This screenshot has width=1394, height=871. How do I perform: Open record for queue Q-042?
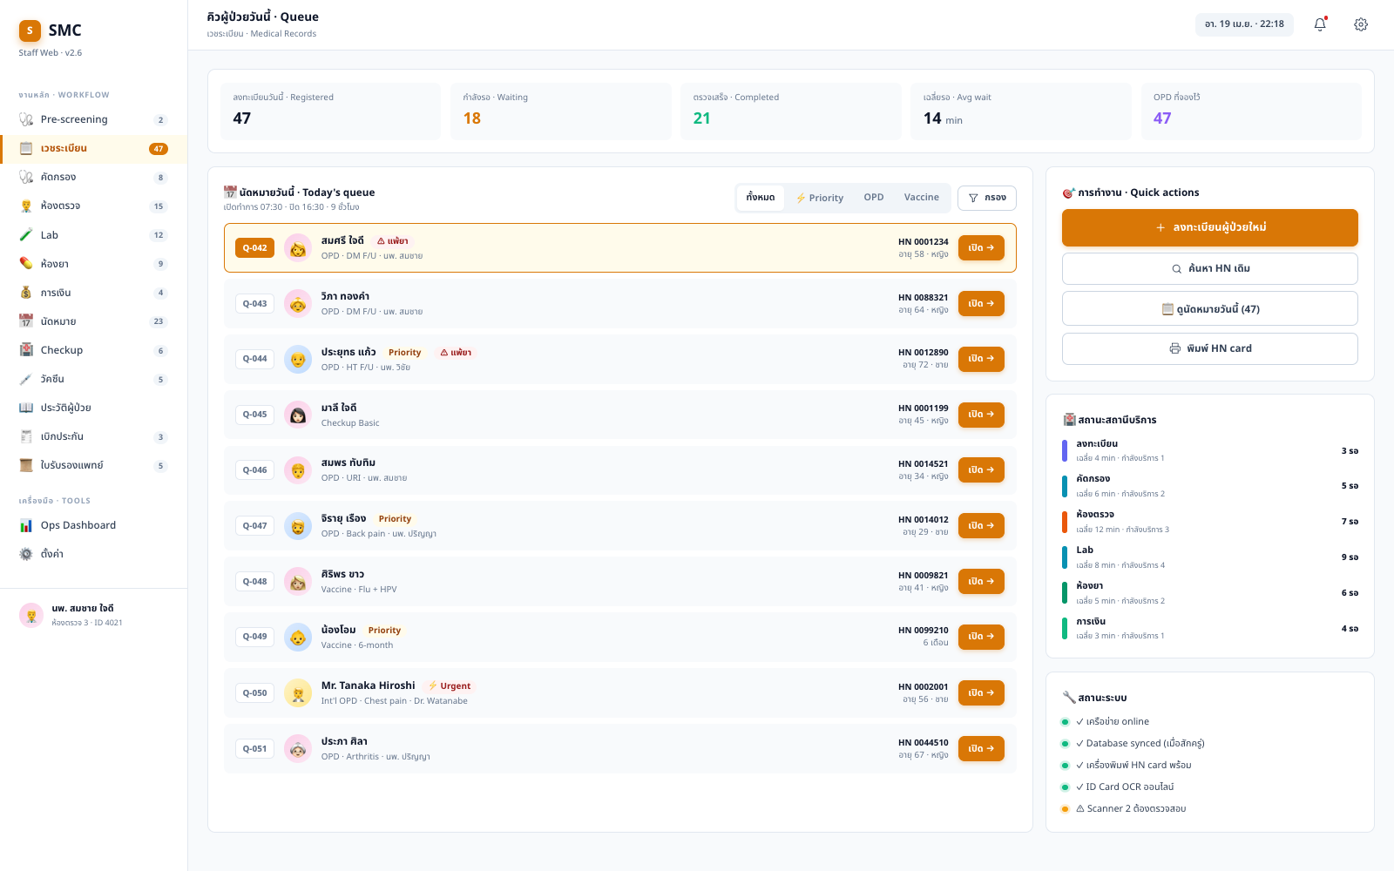981,248
